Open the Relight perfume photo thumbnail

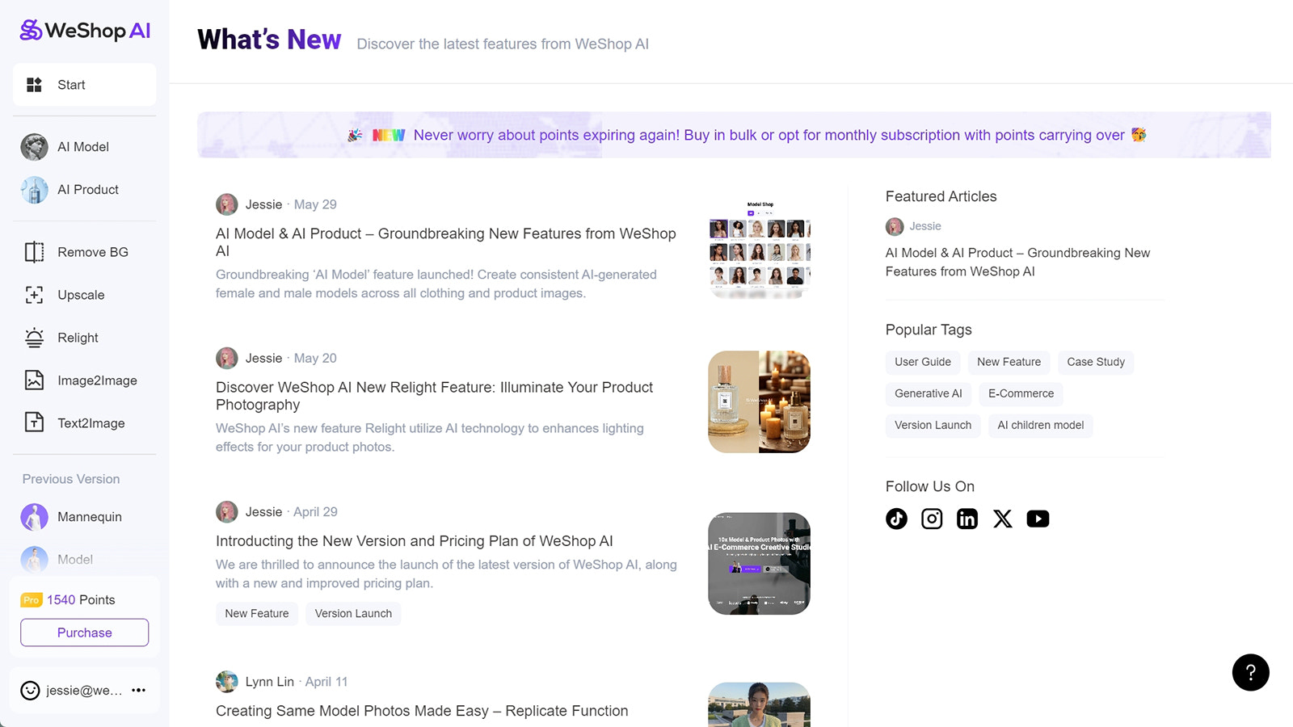(760, 401)
